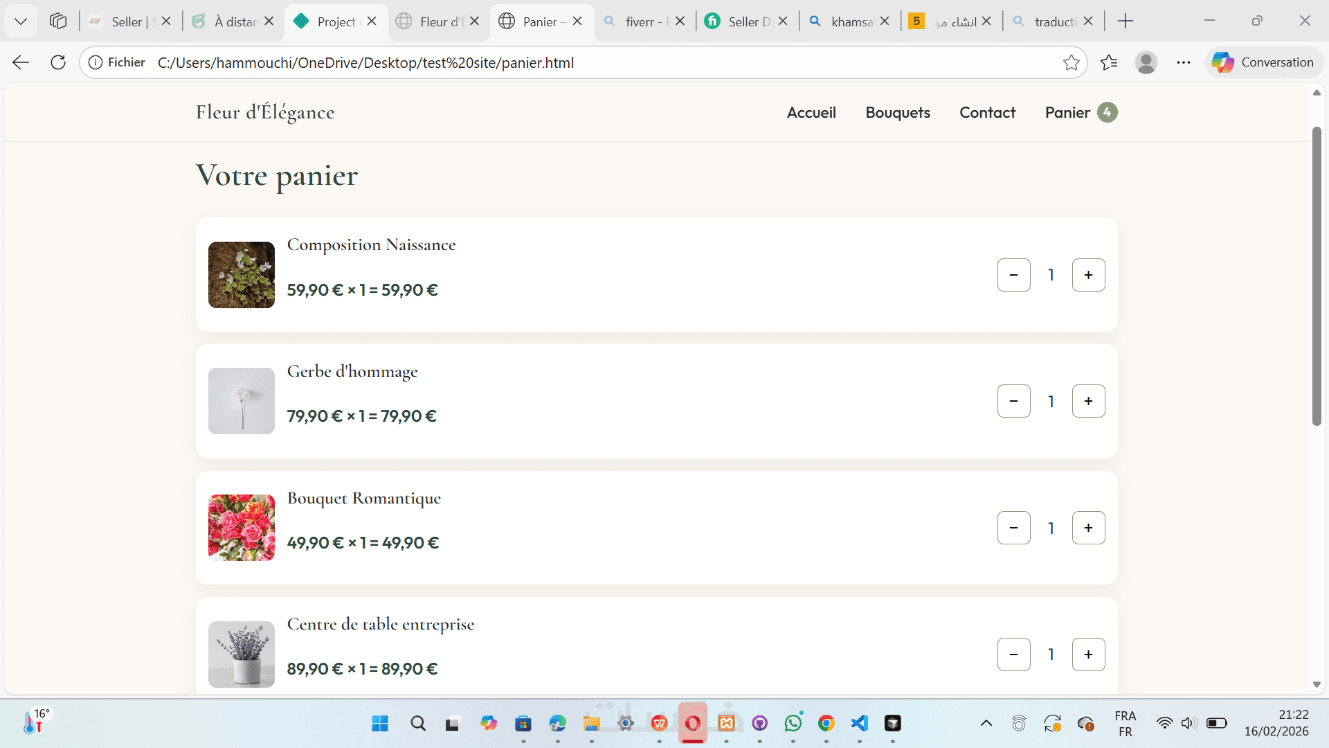
Task: Increase Bouquet Romantique quantity
Action: click(1088, 528)
